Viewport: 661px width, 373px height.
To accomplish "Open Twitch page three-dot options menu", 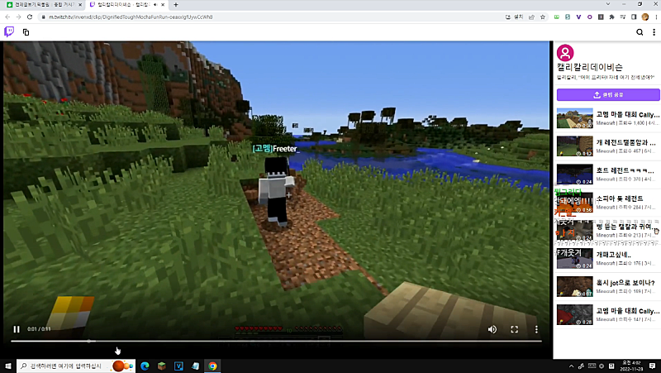I will tap(654, 32).
